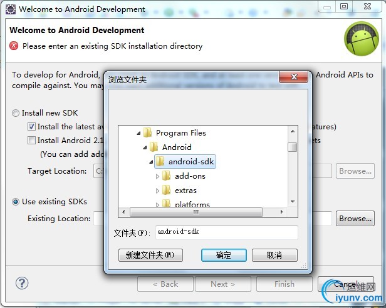Click the 确定 confirm button
This screenshot has height=308, width=386.
coord(224,256)
